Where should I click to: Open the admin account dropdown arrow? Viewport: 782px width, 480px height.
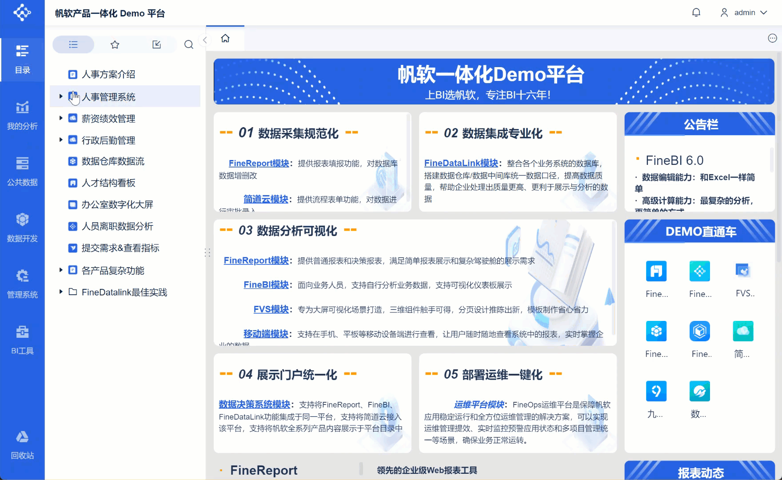pyautogui.click(x=764, y=12)
